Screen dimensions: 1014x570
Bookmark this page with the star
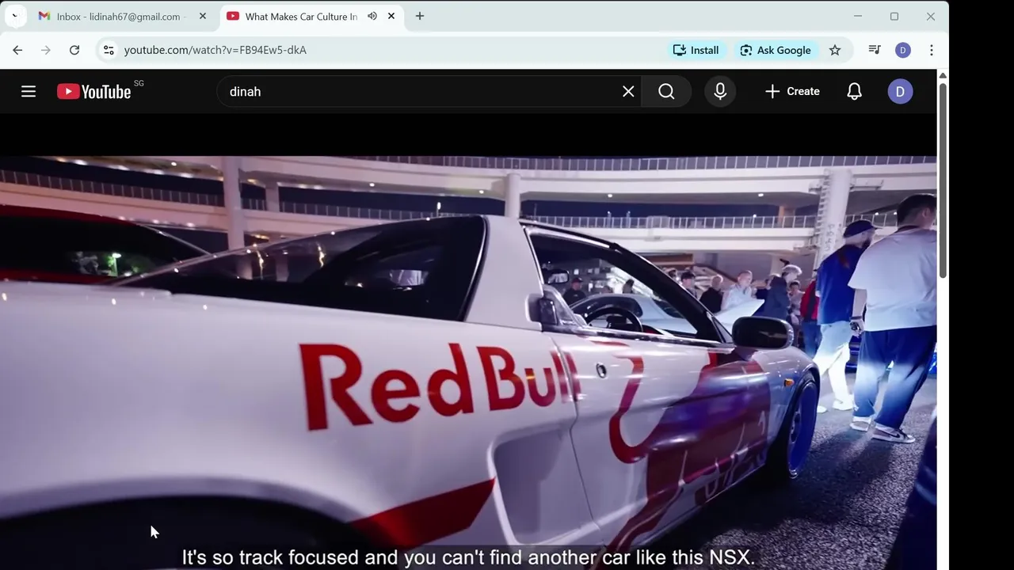click(835, 50)
